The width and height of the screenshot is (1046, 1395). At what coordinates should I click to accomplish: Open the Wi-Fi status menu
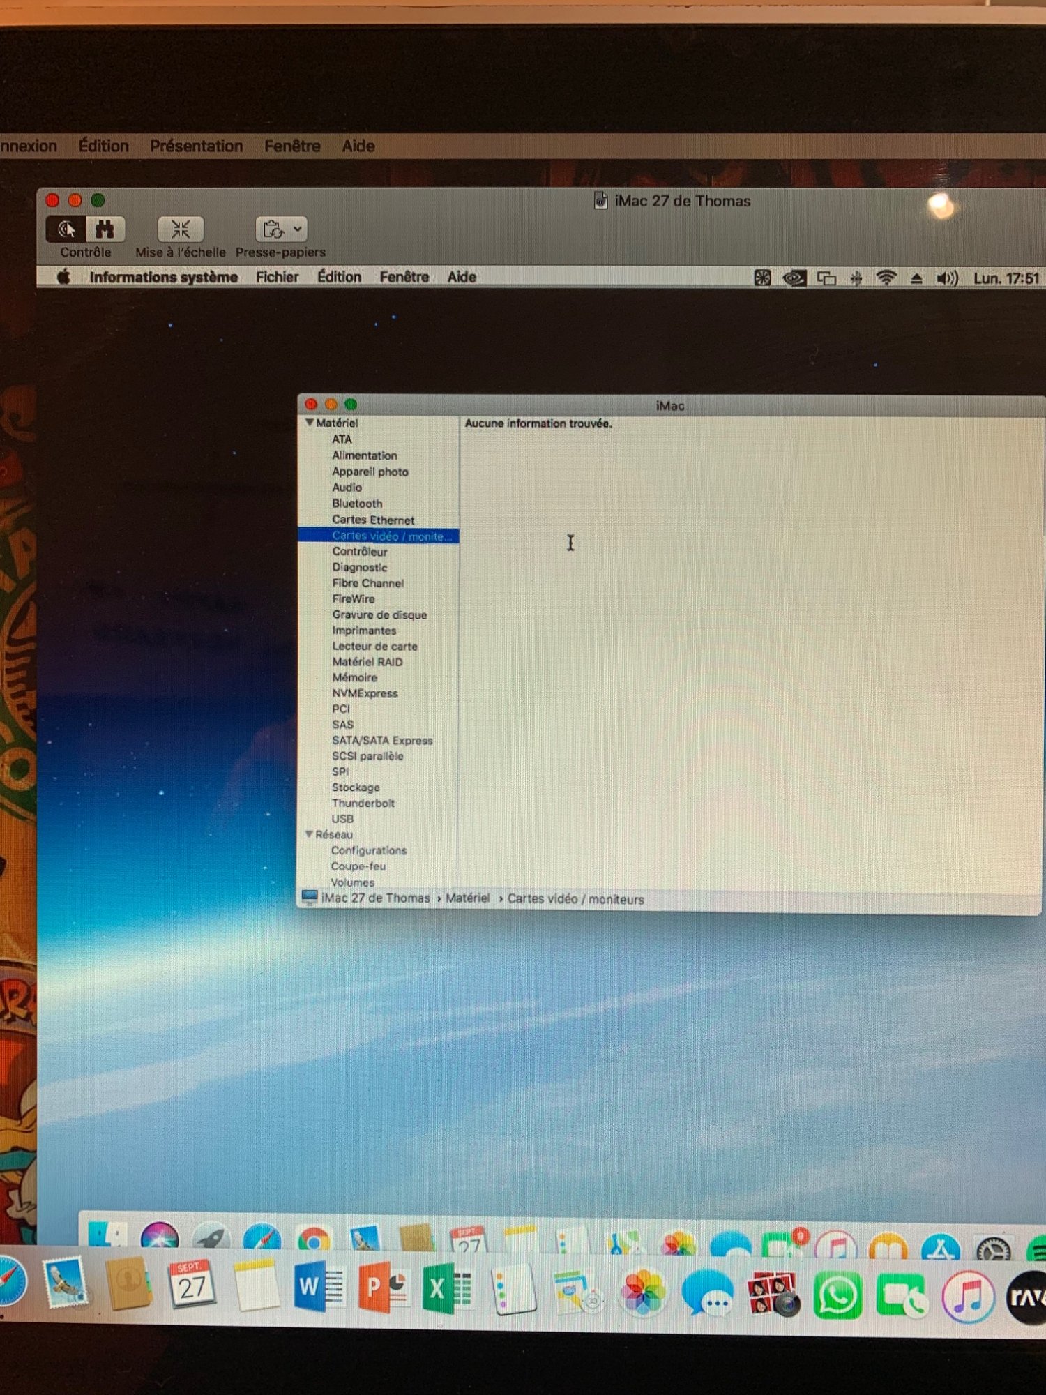[886, 278]
